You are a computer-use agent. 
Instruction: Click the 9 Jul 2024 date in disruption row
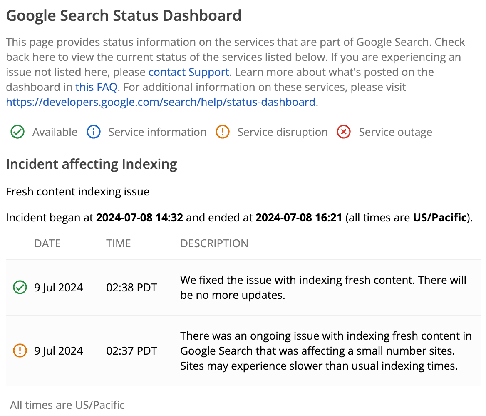(59, 351)
